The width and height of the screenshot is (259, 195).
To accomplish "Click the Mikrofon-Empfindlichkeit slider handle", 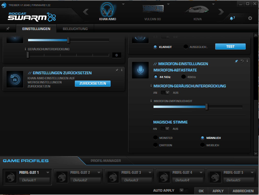I will click(x=207, y=107).
